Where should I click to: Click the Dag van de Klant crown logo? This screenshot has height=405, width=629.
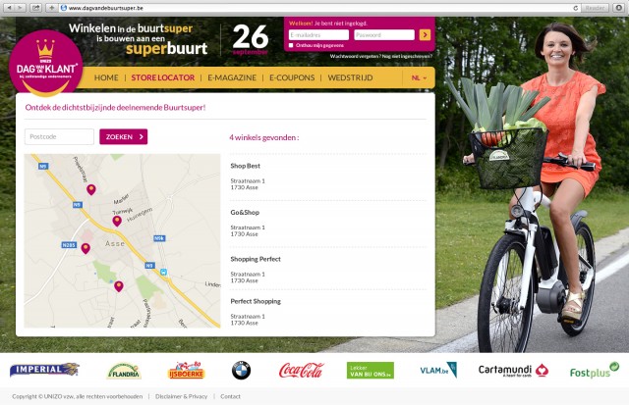[x=46, y=63]
